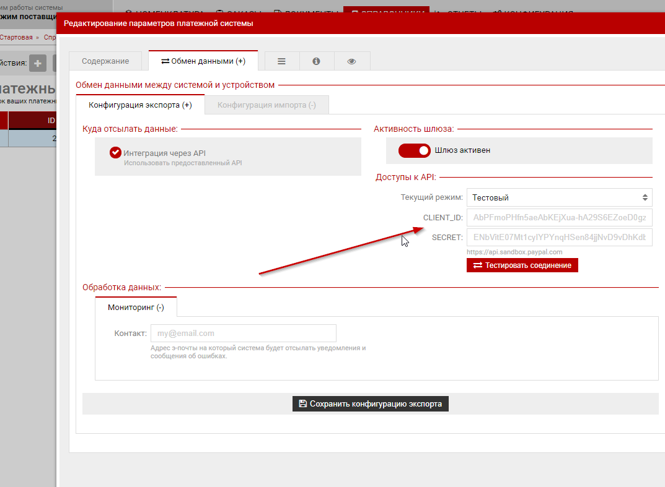Image resolution: width=665 pixels, height=487 pixels.
Task: Click the eye icon tab
Action: [x=351, y=61]
